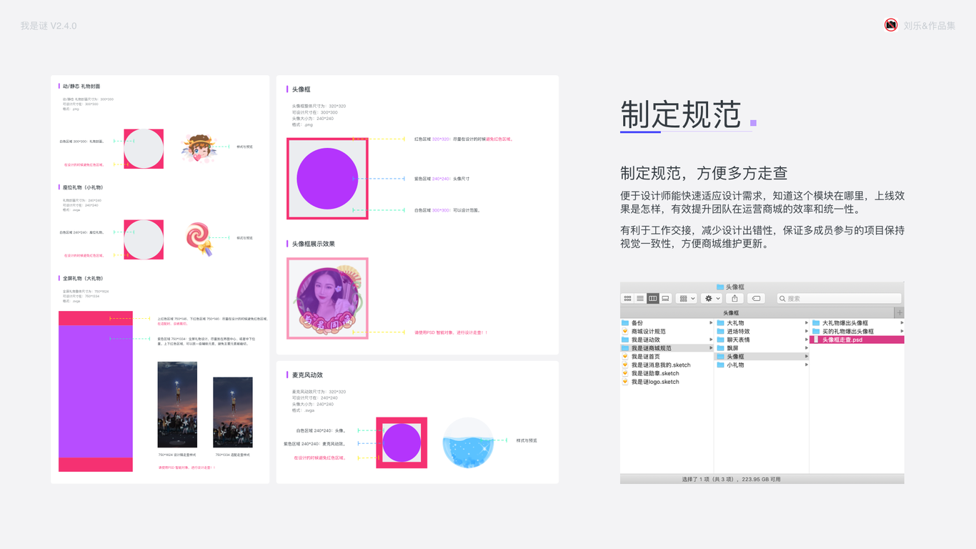Click the avatar frame preview photo thumbnail
This screenshot has height=549, width=976.
pyautogui.click(x=327, y=298)
